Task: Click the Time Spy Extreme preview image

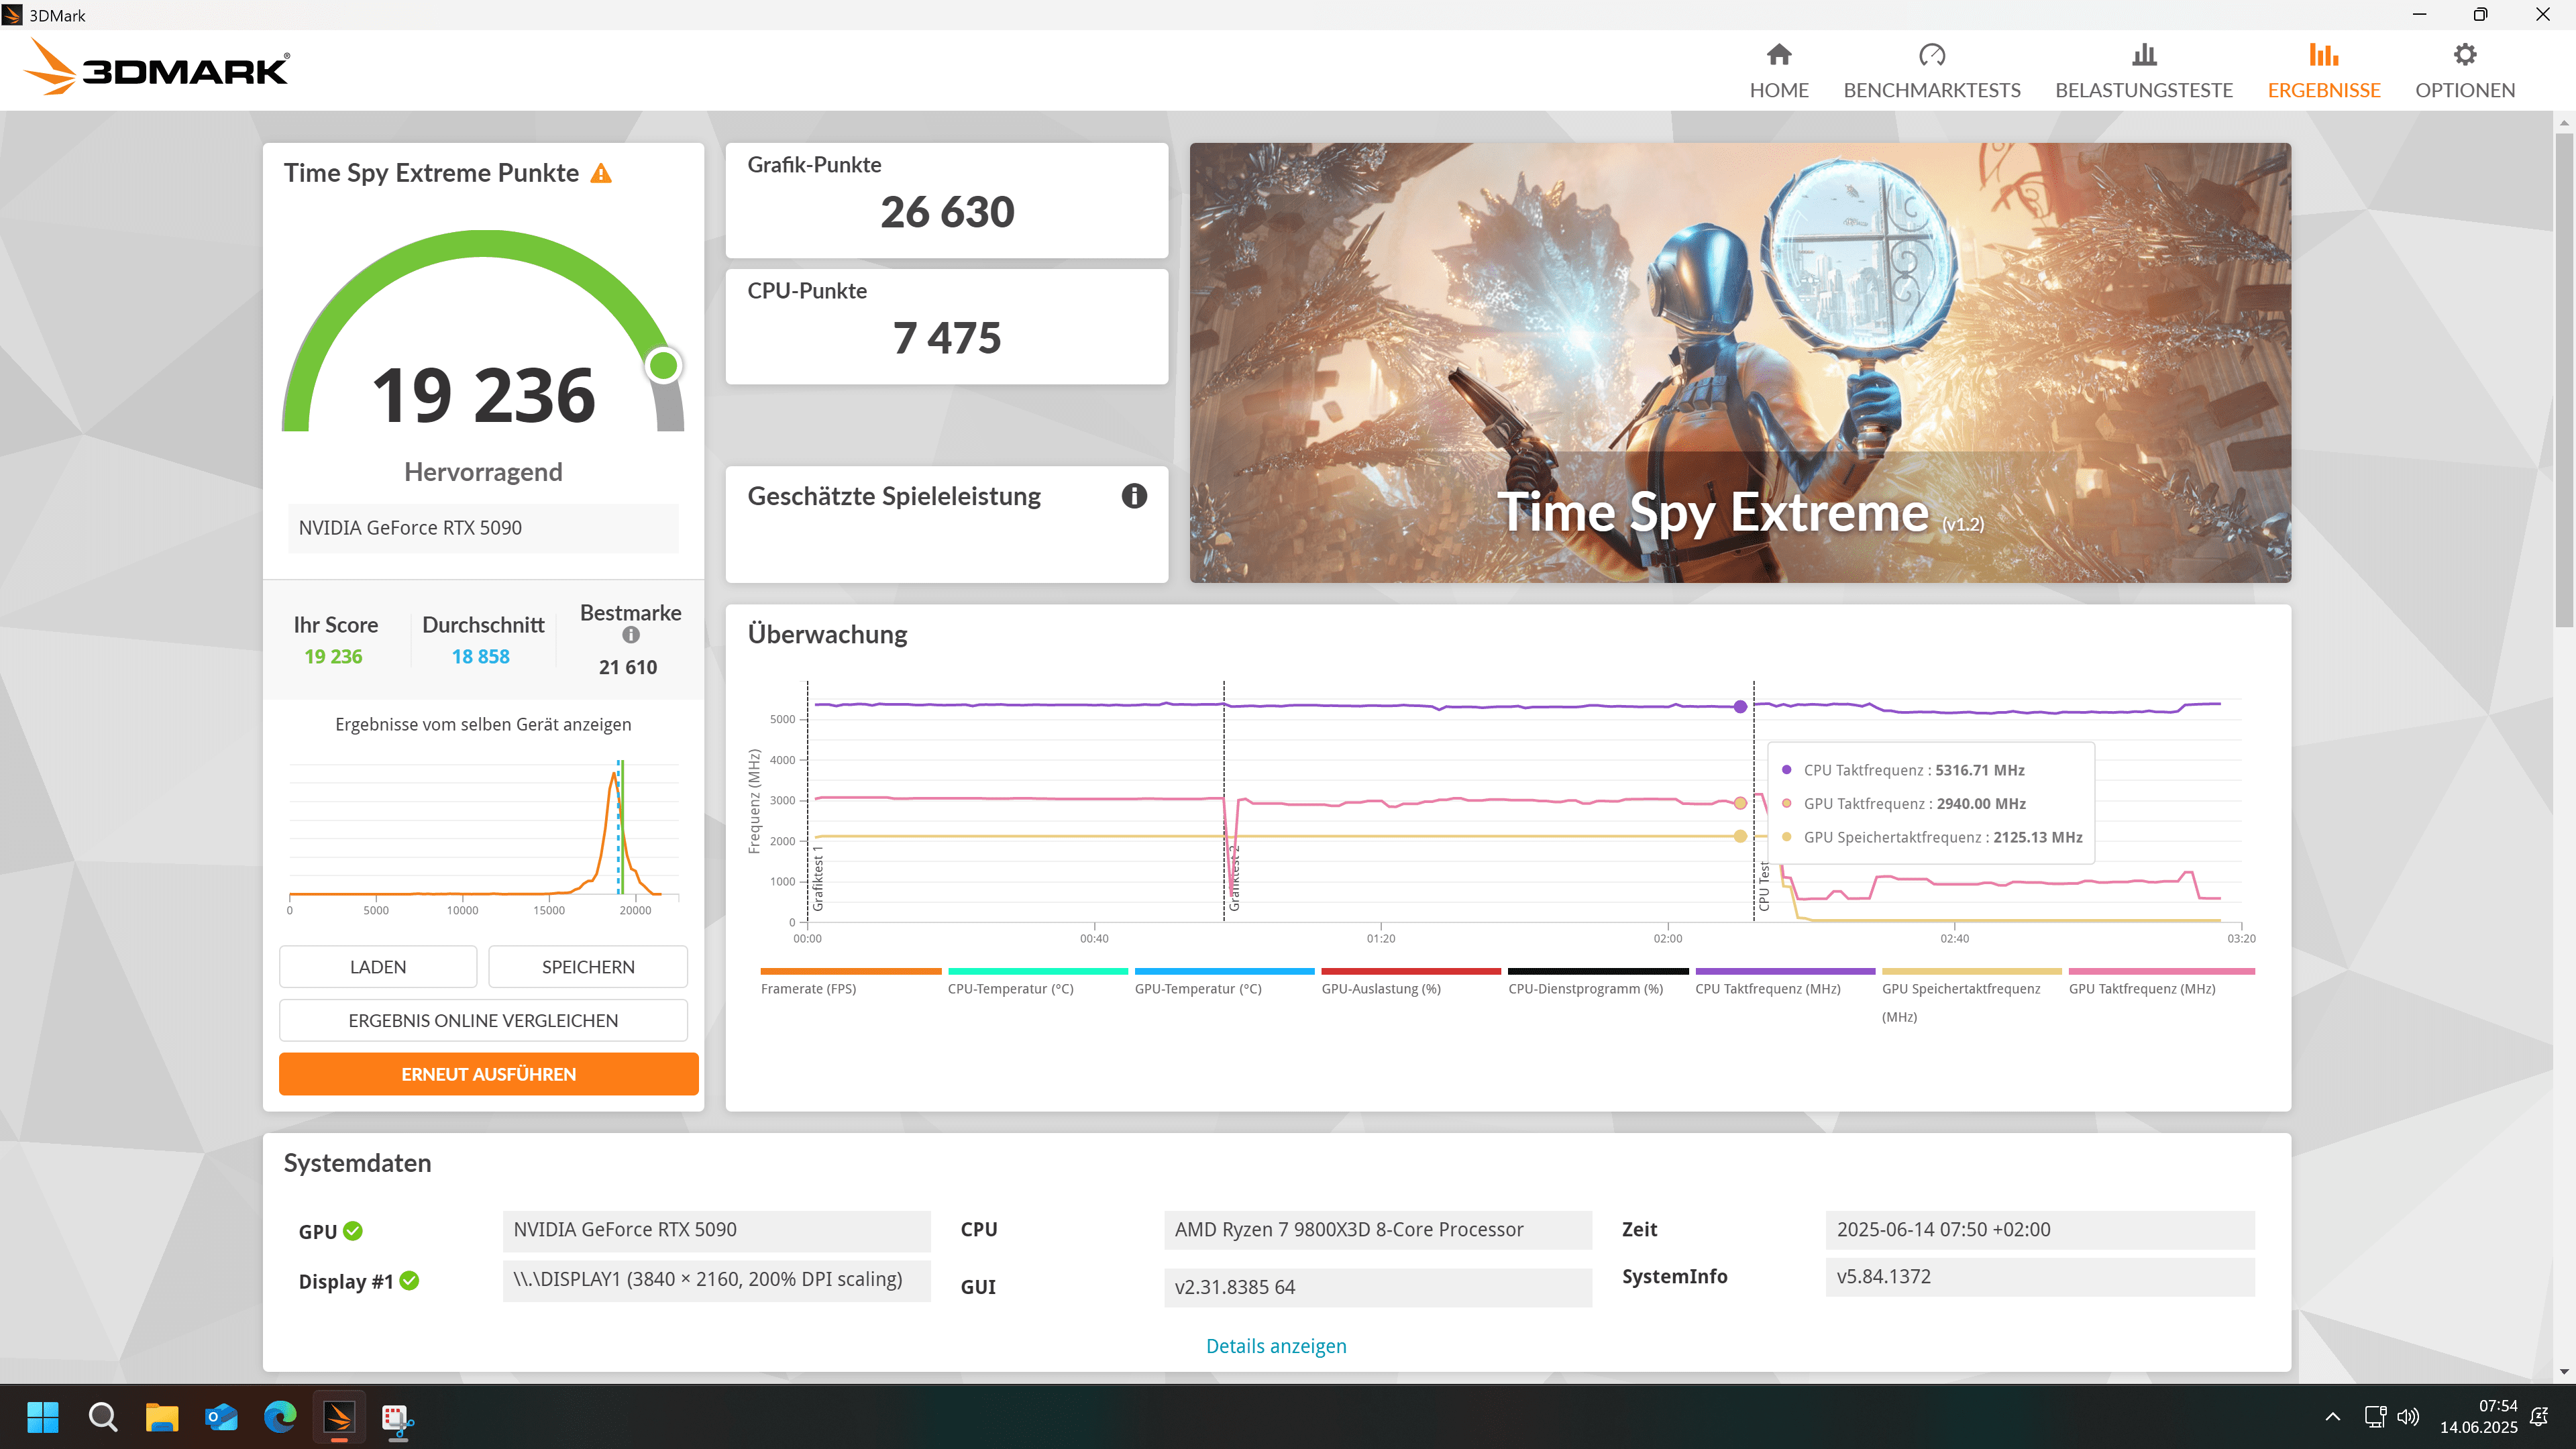Action: point(1739,362)
